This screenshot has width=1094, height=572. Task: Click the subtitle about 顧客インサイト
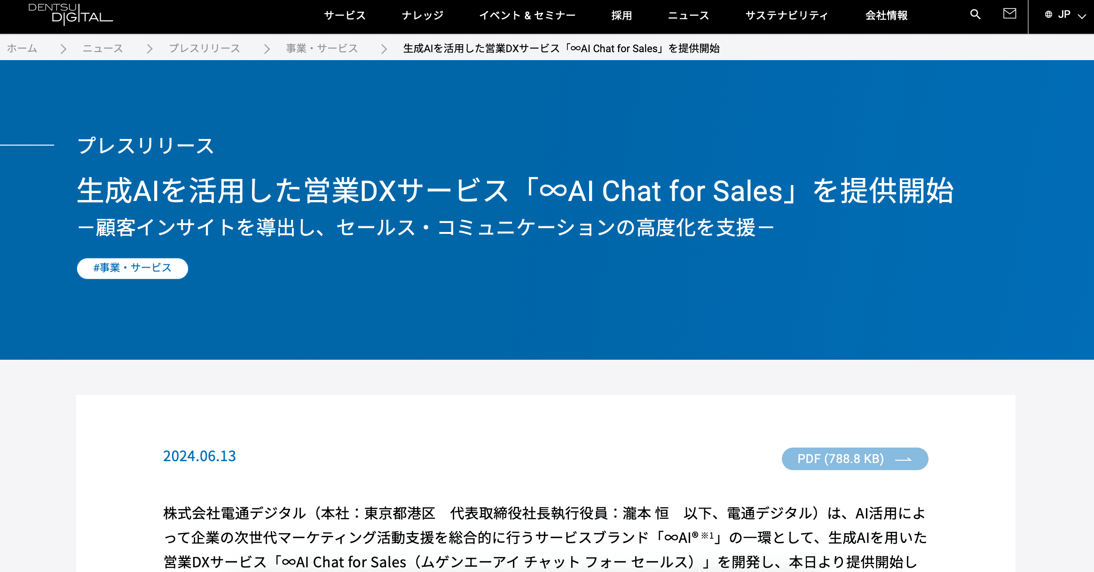tap(426, 228)
